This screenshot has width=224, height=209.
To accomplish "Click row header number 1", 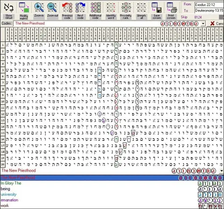I will point(3,45).
